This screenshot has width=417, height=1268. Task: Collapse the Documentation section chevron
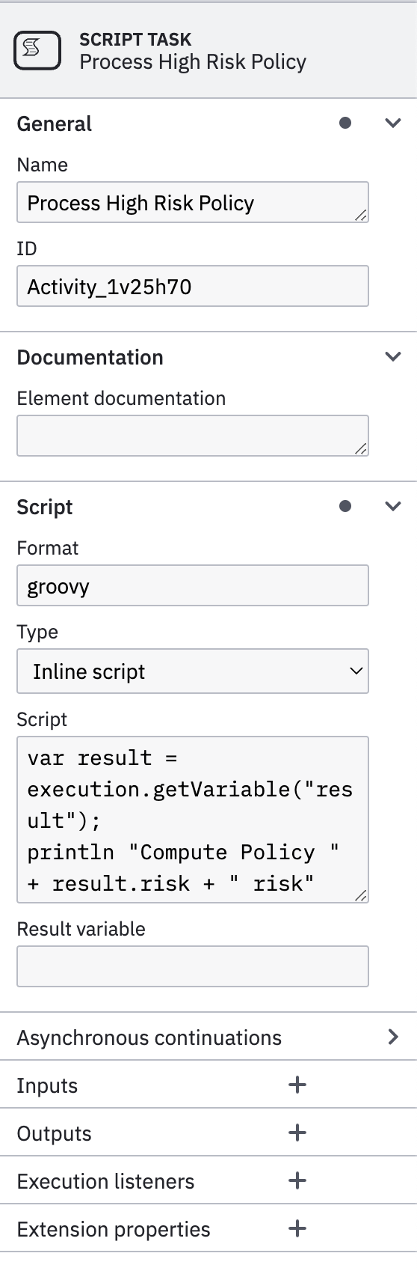click(x=393, y=356)
